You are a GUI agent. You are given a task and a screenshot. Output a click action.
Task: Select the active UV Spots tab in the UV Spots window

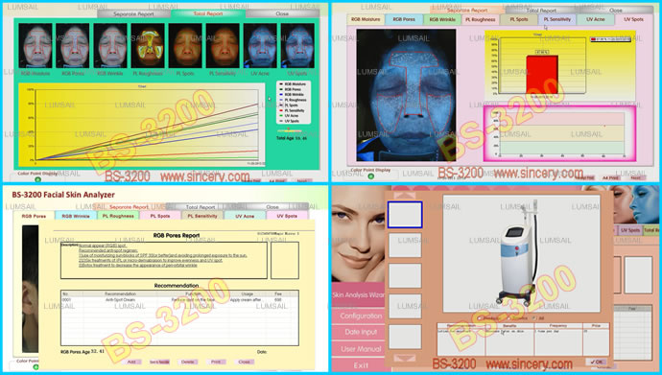[x=634, y=19]
